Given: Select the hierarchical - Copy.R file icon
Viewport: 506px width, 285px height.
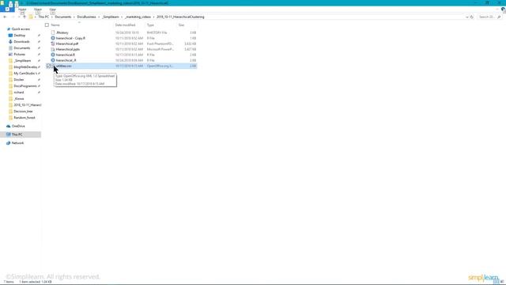Looking at the screenshot, I should [53, 38].
